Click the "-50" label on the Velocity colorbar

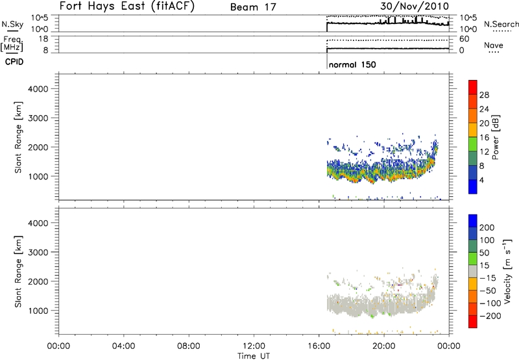tap(488, 291)
